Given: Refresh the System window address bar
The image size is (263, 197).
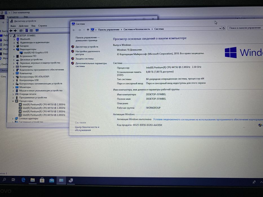Looking at the screenshot, I should click(x=224, y=28).
